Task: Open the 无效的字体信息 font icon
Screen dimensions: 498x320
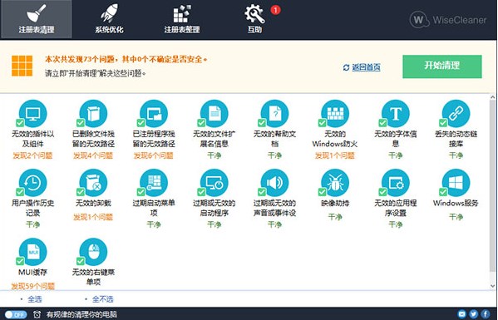Action: click(x=396, y=114)
